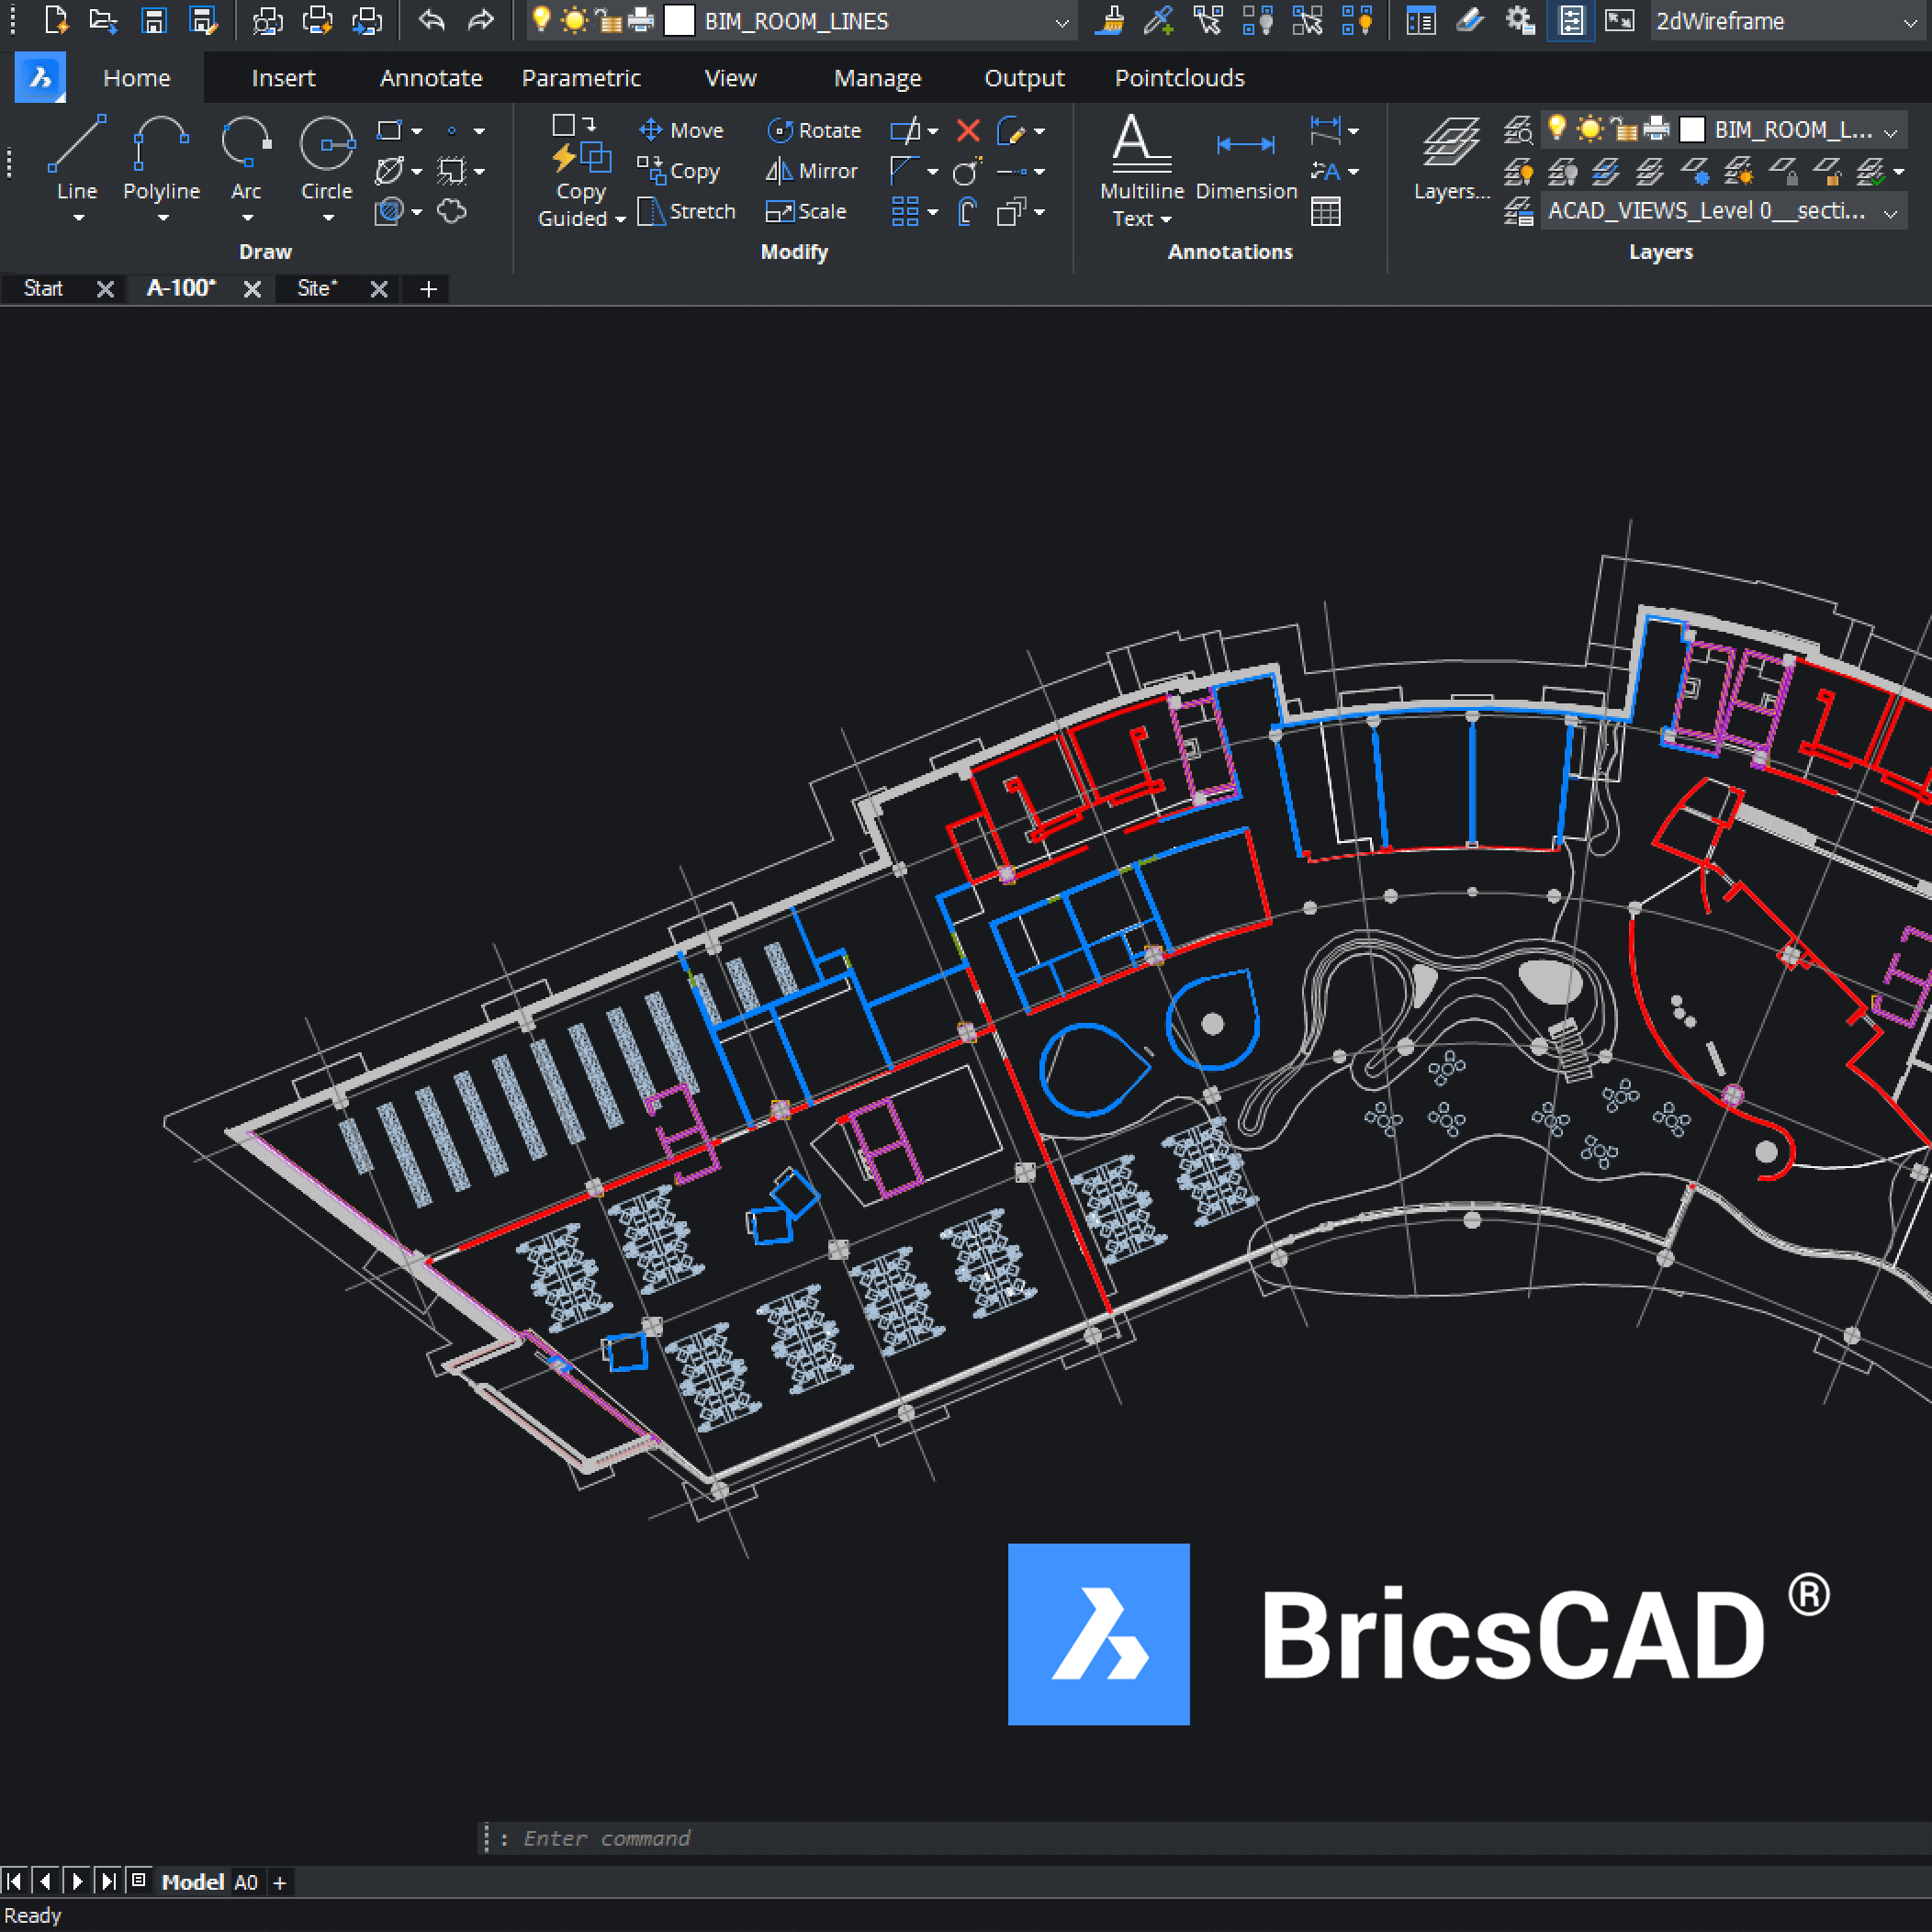Screen dimensions: 1932x1932
Task: Open the Parametric ribbon tab
Action: coord(581,78)
